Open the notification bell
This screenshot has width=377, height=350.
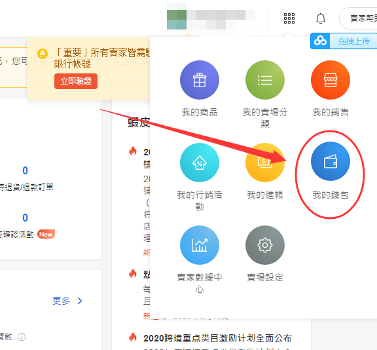(x=321, y=18)
